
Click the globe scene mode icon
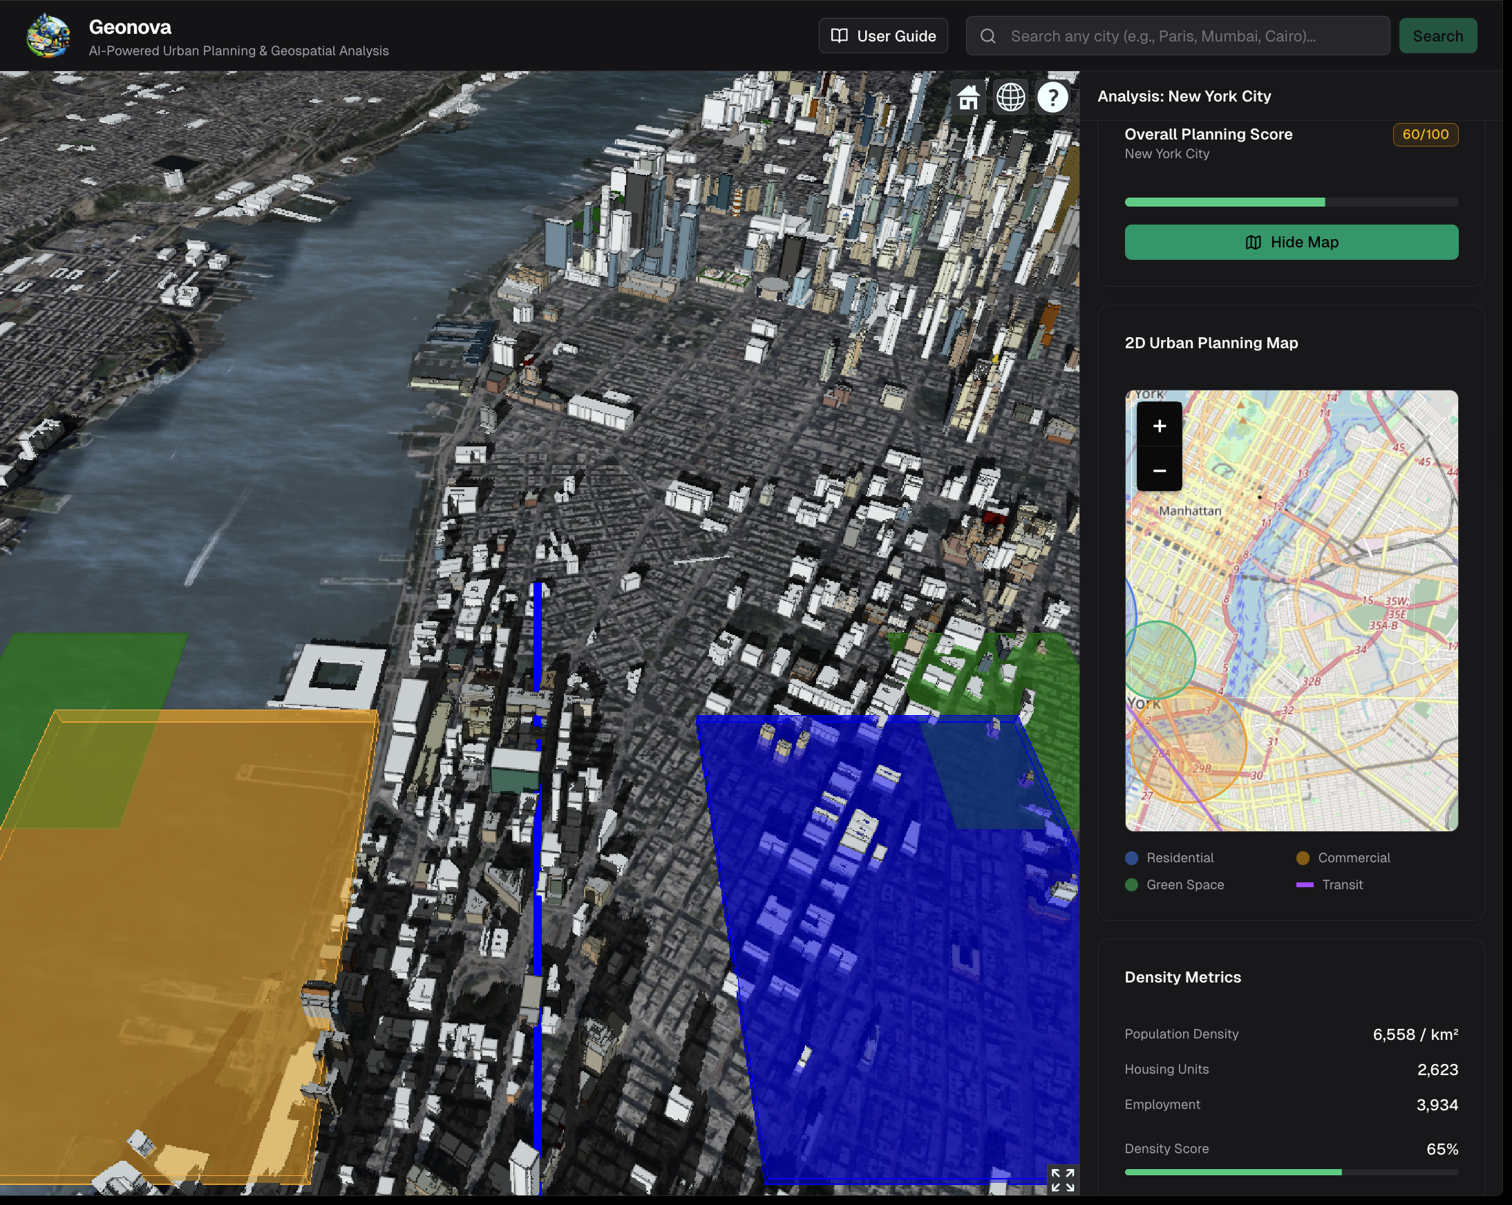point(1010,97)
